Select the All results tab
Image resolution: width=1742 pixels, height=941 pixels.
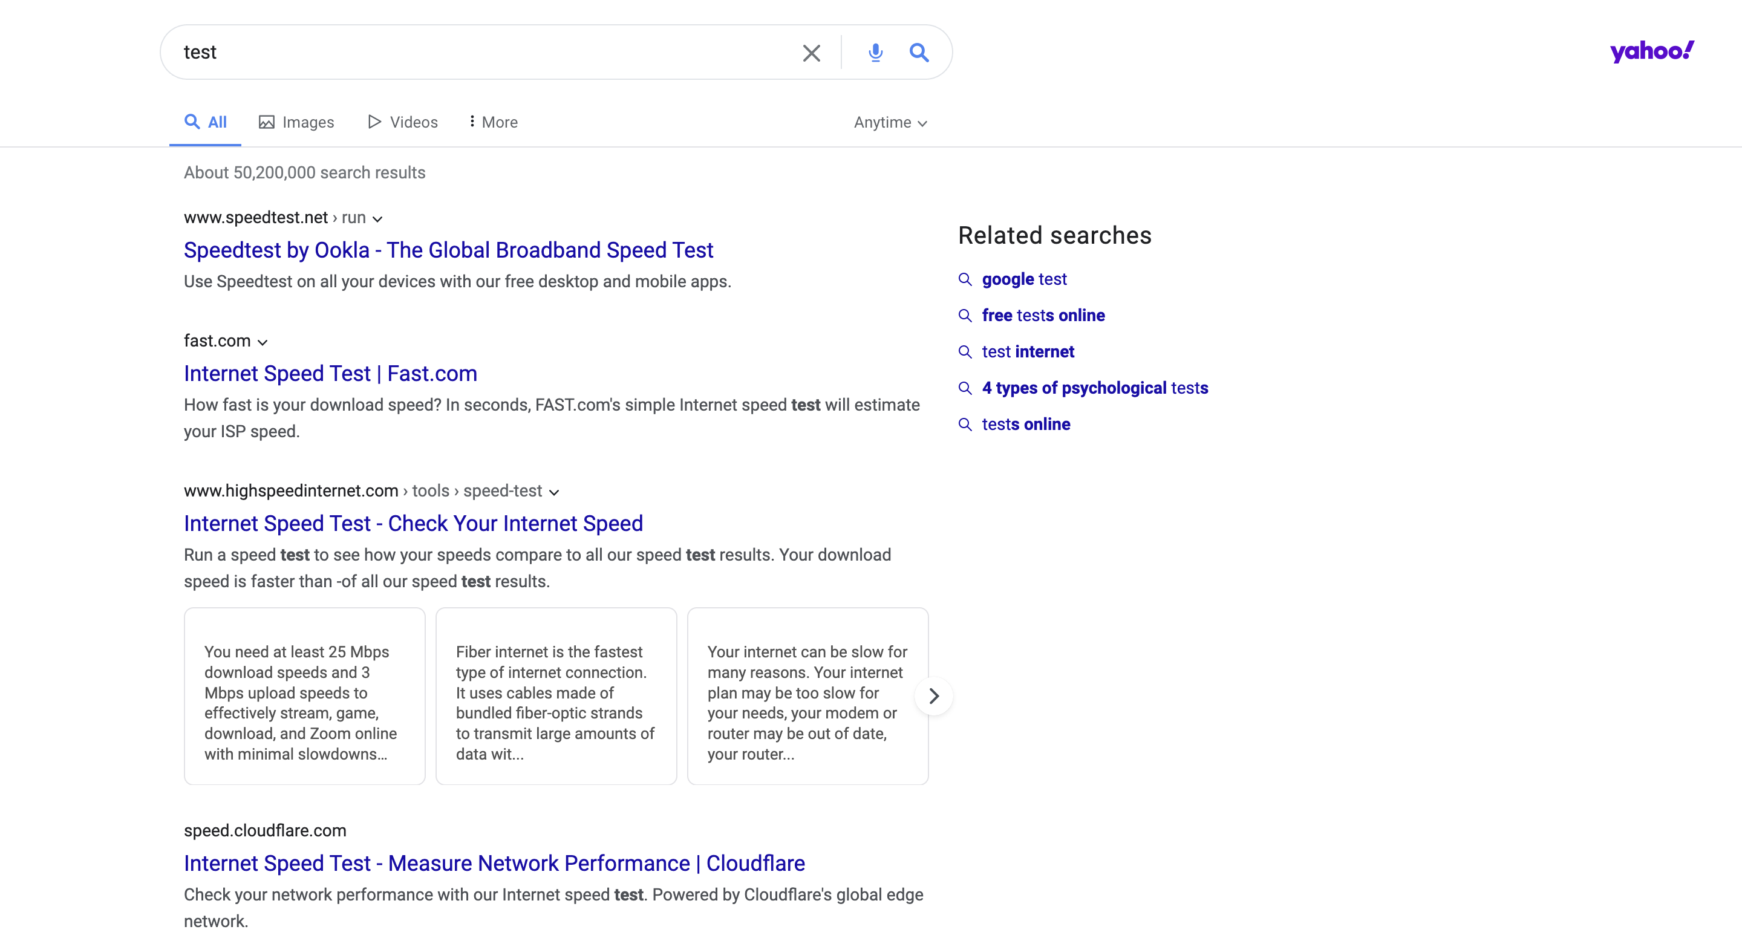tap(206, 122)
